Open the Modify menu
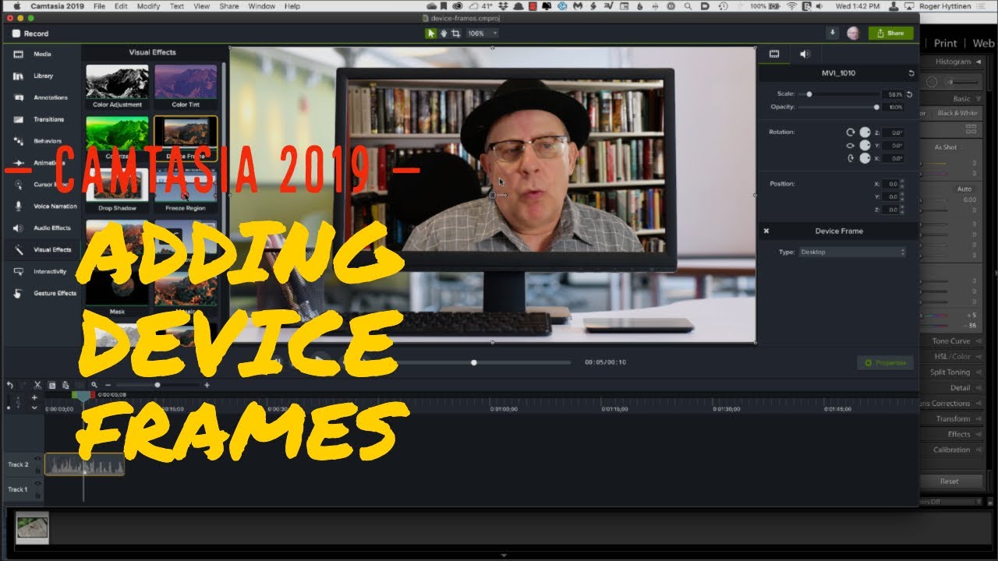This screenshot has width=998, height=561. (148, 6)
